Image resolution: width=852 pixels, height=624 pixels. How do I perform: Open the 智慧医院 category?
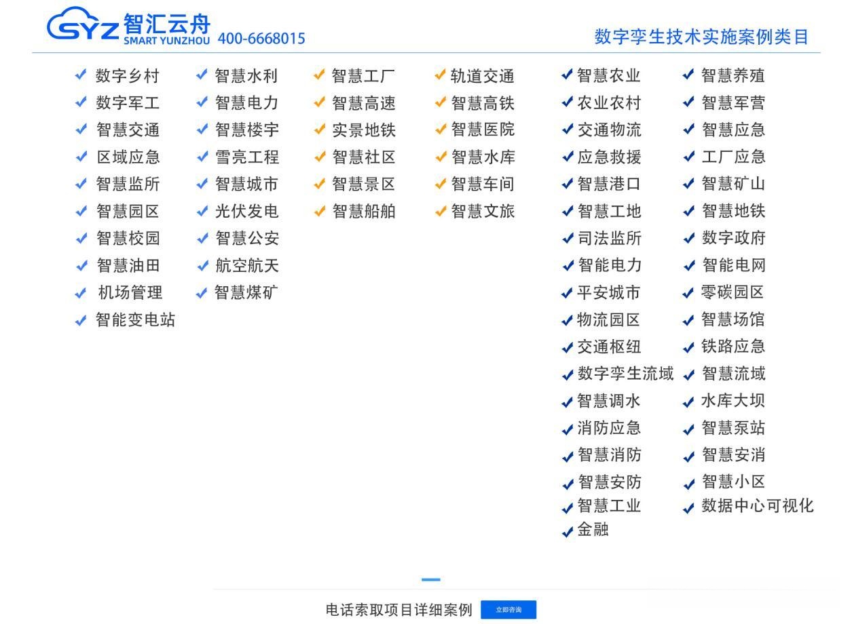click(x=483, y=130)
